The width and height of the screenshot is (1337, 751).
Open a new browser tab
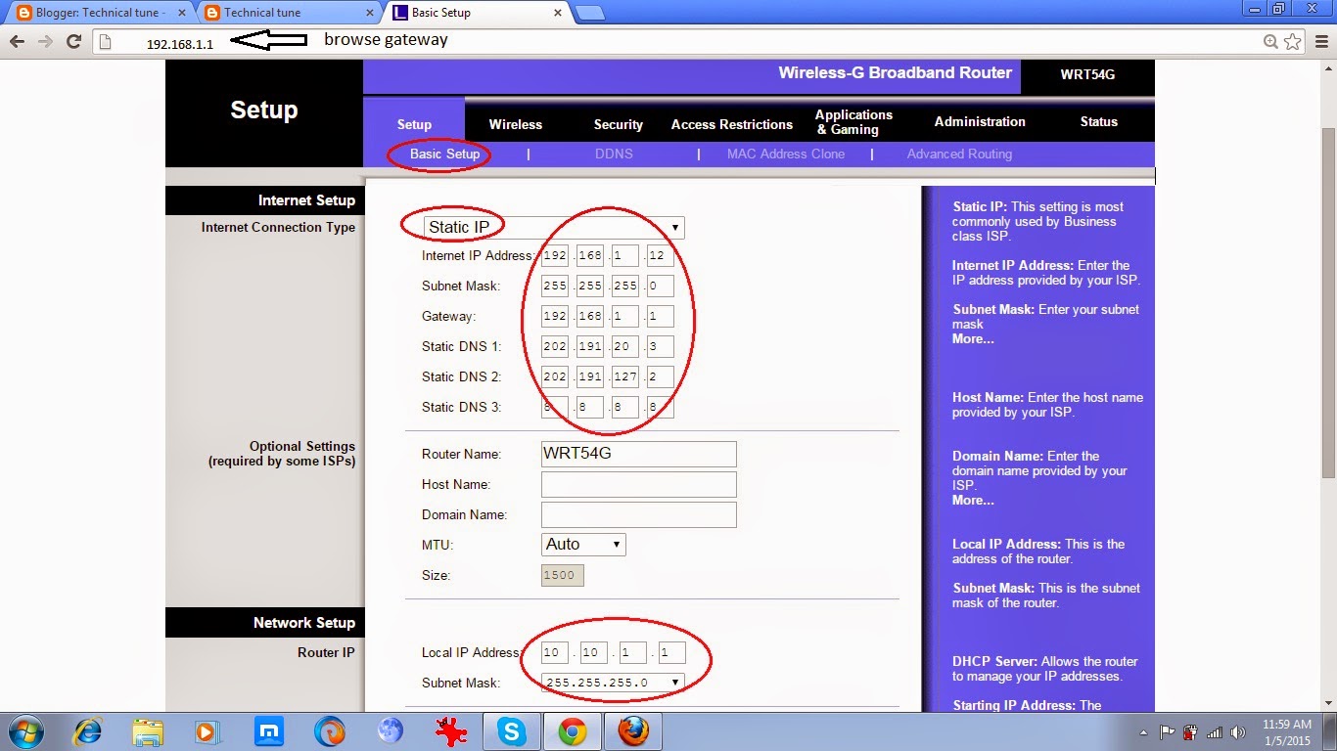tap(589, 13)
